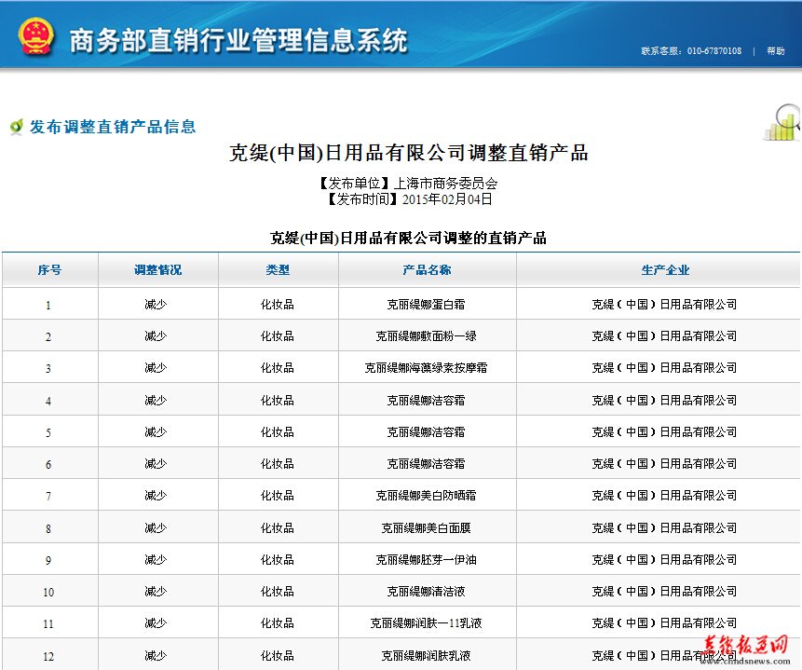This screenshot has height=670, width=802.
Task: Select product name 克丽缇娜敷面粉—绿
Action: [x=426, y=336]
